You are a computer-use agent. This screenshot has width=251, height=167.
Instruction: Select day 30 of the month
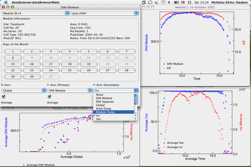click(32, 77)
